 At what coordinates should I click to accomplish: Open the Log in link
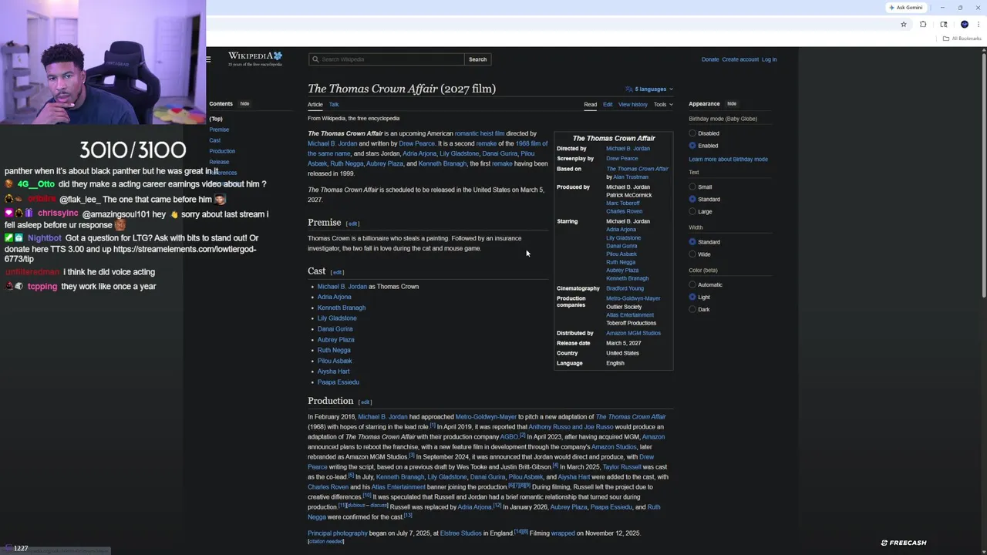(769, 59)
